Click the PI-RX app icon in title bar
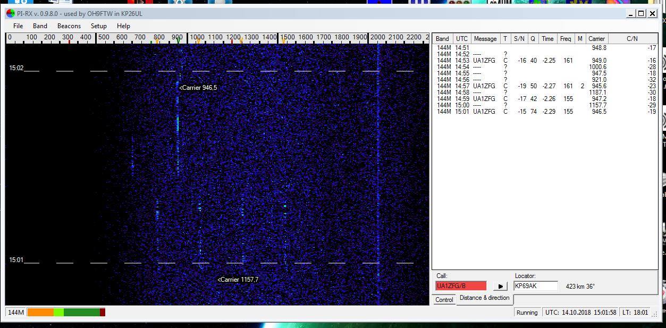 click(10, 13)
